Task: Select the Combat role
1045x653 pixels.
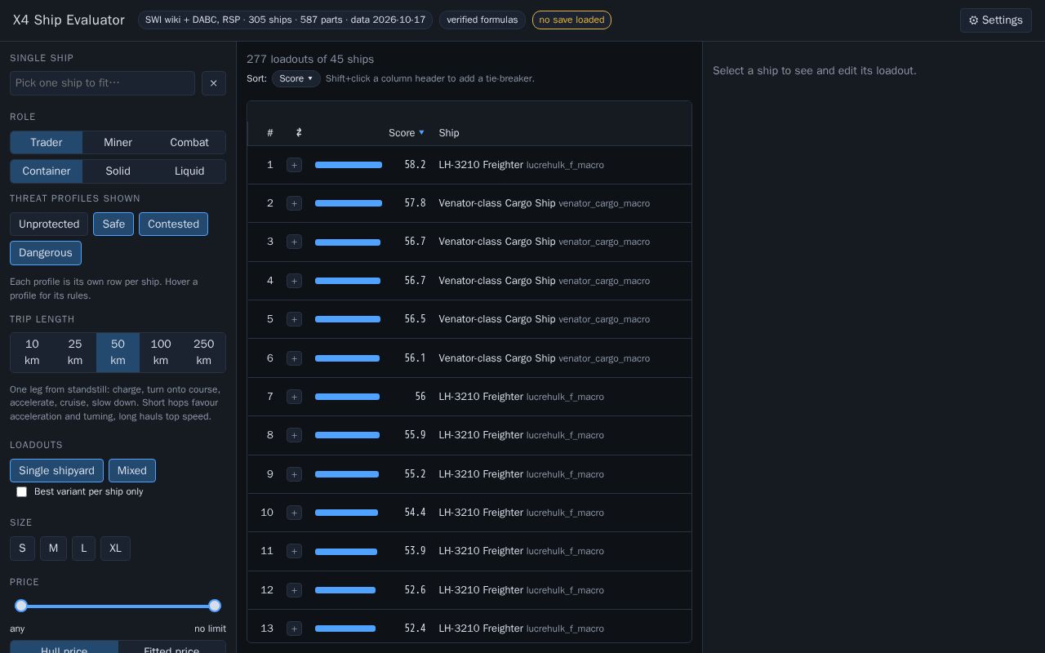Action: tap(189, 143)
